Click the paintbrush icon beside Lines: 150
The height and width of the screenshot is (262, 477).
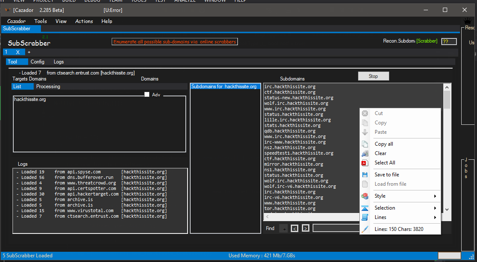pos(365,229)
